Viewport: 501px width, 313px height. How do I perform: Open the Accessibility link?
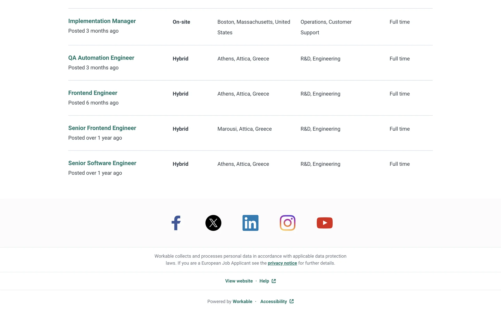pyautogui.click(x=273, y=302)
